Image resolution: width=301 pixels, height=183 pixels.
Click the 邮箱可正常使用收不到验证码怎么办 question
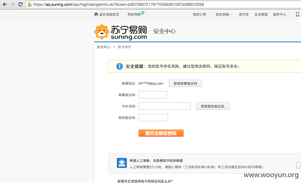click(145, 181)
